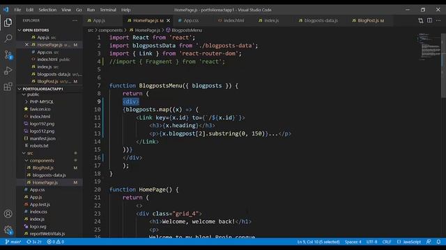The image size is (446, 250).
Task: Open the Run menu
Action: pos(91,10)
